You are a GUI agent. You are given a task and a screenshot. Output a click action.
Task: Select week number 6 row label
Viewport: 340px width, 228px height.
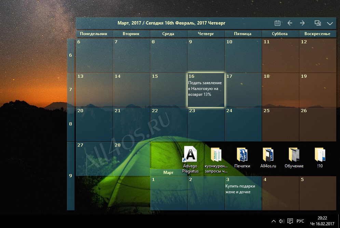click(71, 55)
